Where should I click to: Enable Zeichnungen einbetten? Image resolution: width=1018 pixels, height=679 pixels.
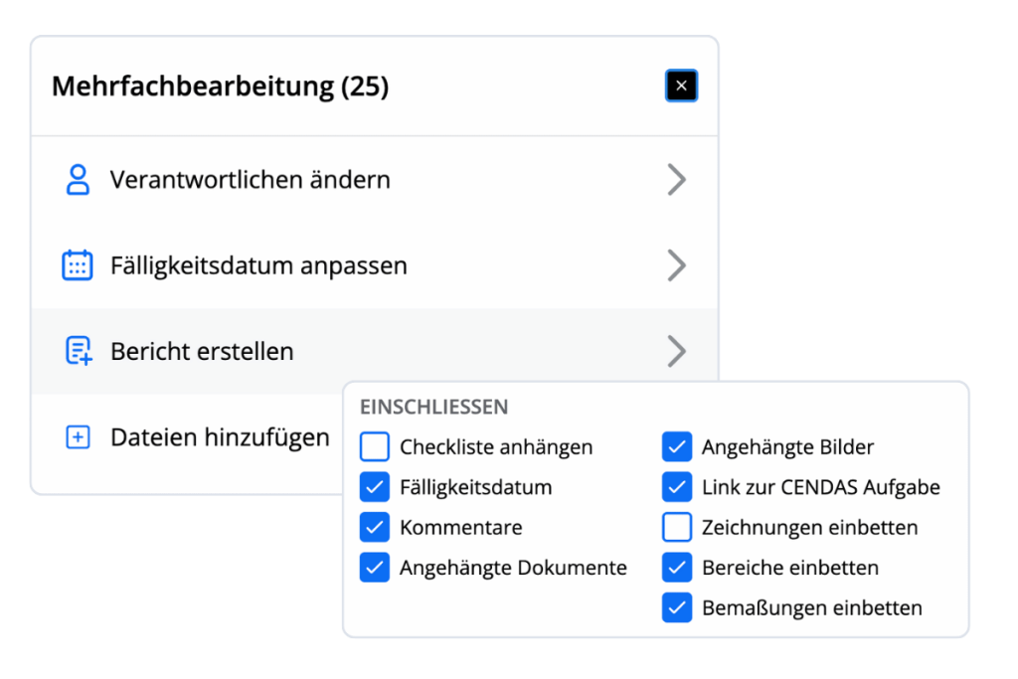point(677,527)
